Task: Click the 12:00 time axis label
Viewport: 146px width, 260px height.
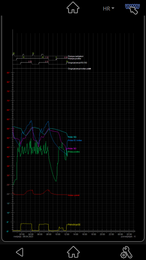Action: [x=67, y=234]
